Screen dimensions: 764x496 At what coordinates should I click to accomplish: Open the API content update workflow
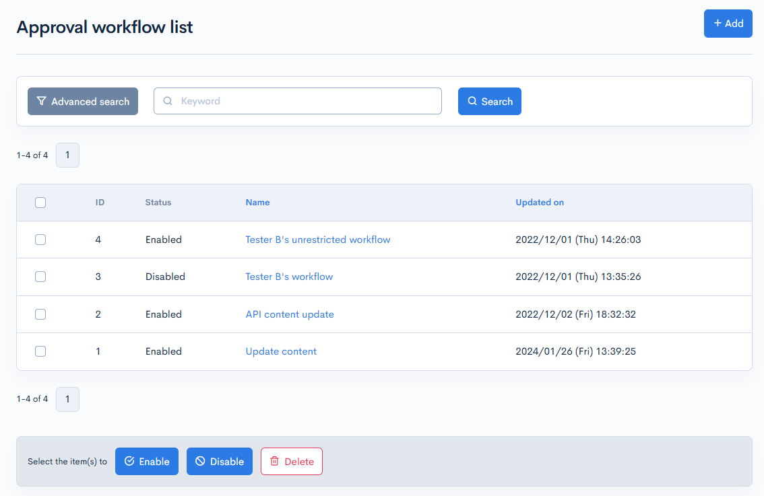[x=290, y=314]
